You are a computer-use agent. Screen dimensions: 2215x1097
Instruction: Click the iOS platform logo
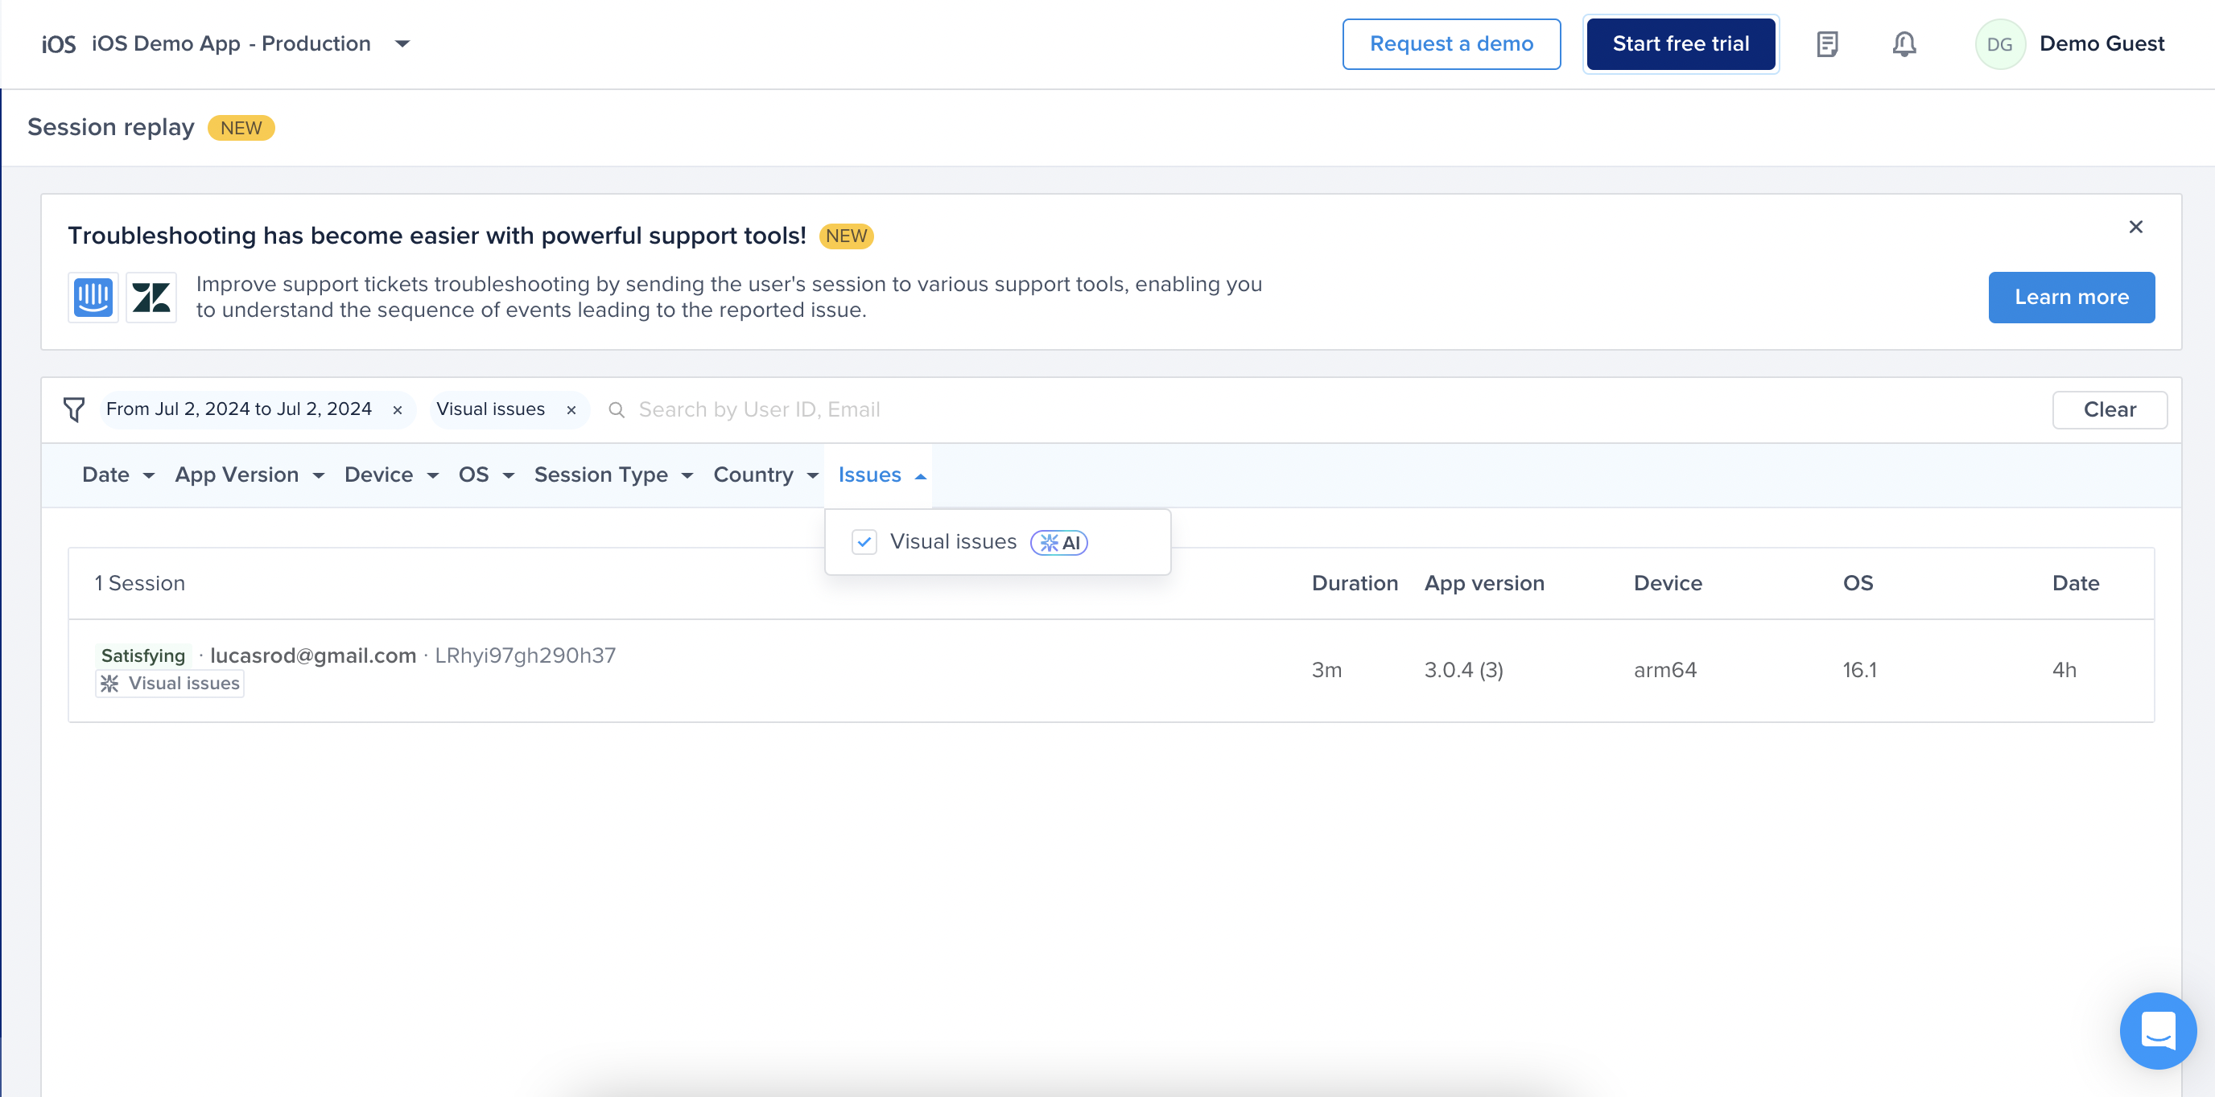pos(59,43)
